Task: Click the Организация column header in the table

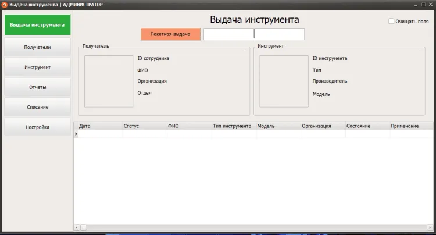Action: pos(323,126)
